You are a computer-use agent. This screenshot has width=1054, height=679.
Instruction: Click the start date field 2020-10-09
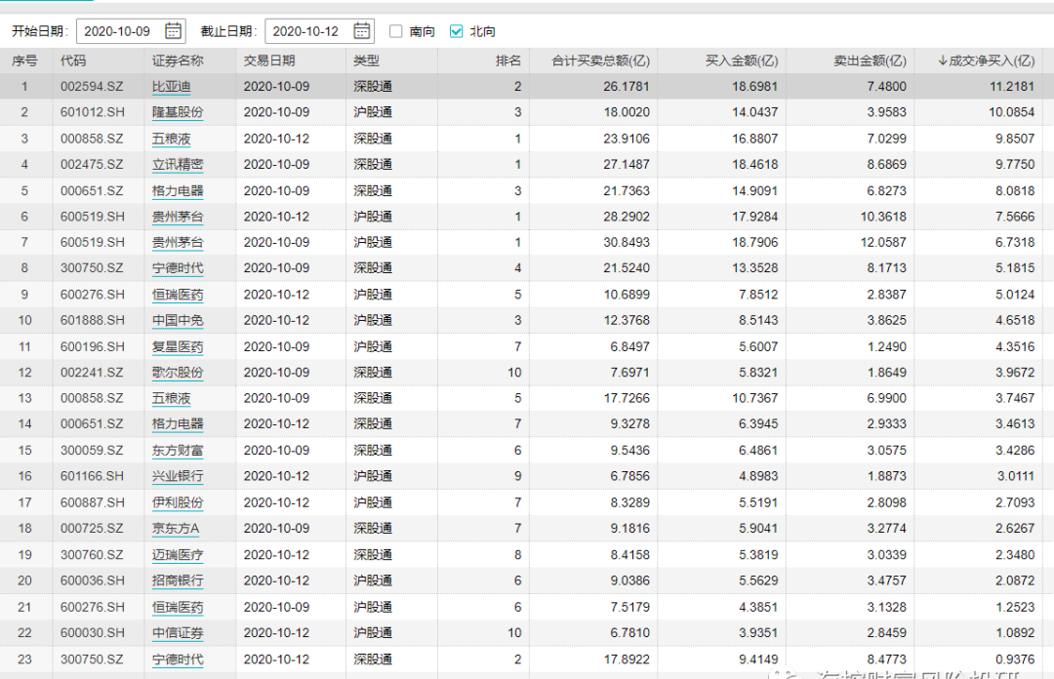(x=131, y=31)
